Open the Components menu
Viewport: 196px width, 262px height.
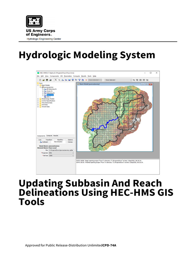coord(54,76)
